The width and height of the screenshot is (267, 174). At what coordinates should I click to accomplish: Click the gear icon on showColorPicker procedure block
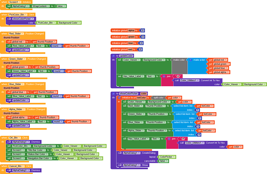coord(113,93)
